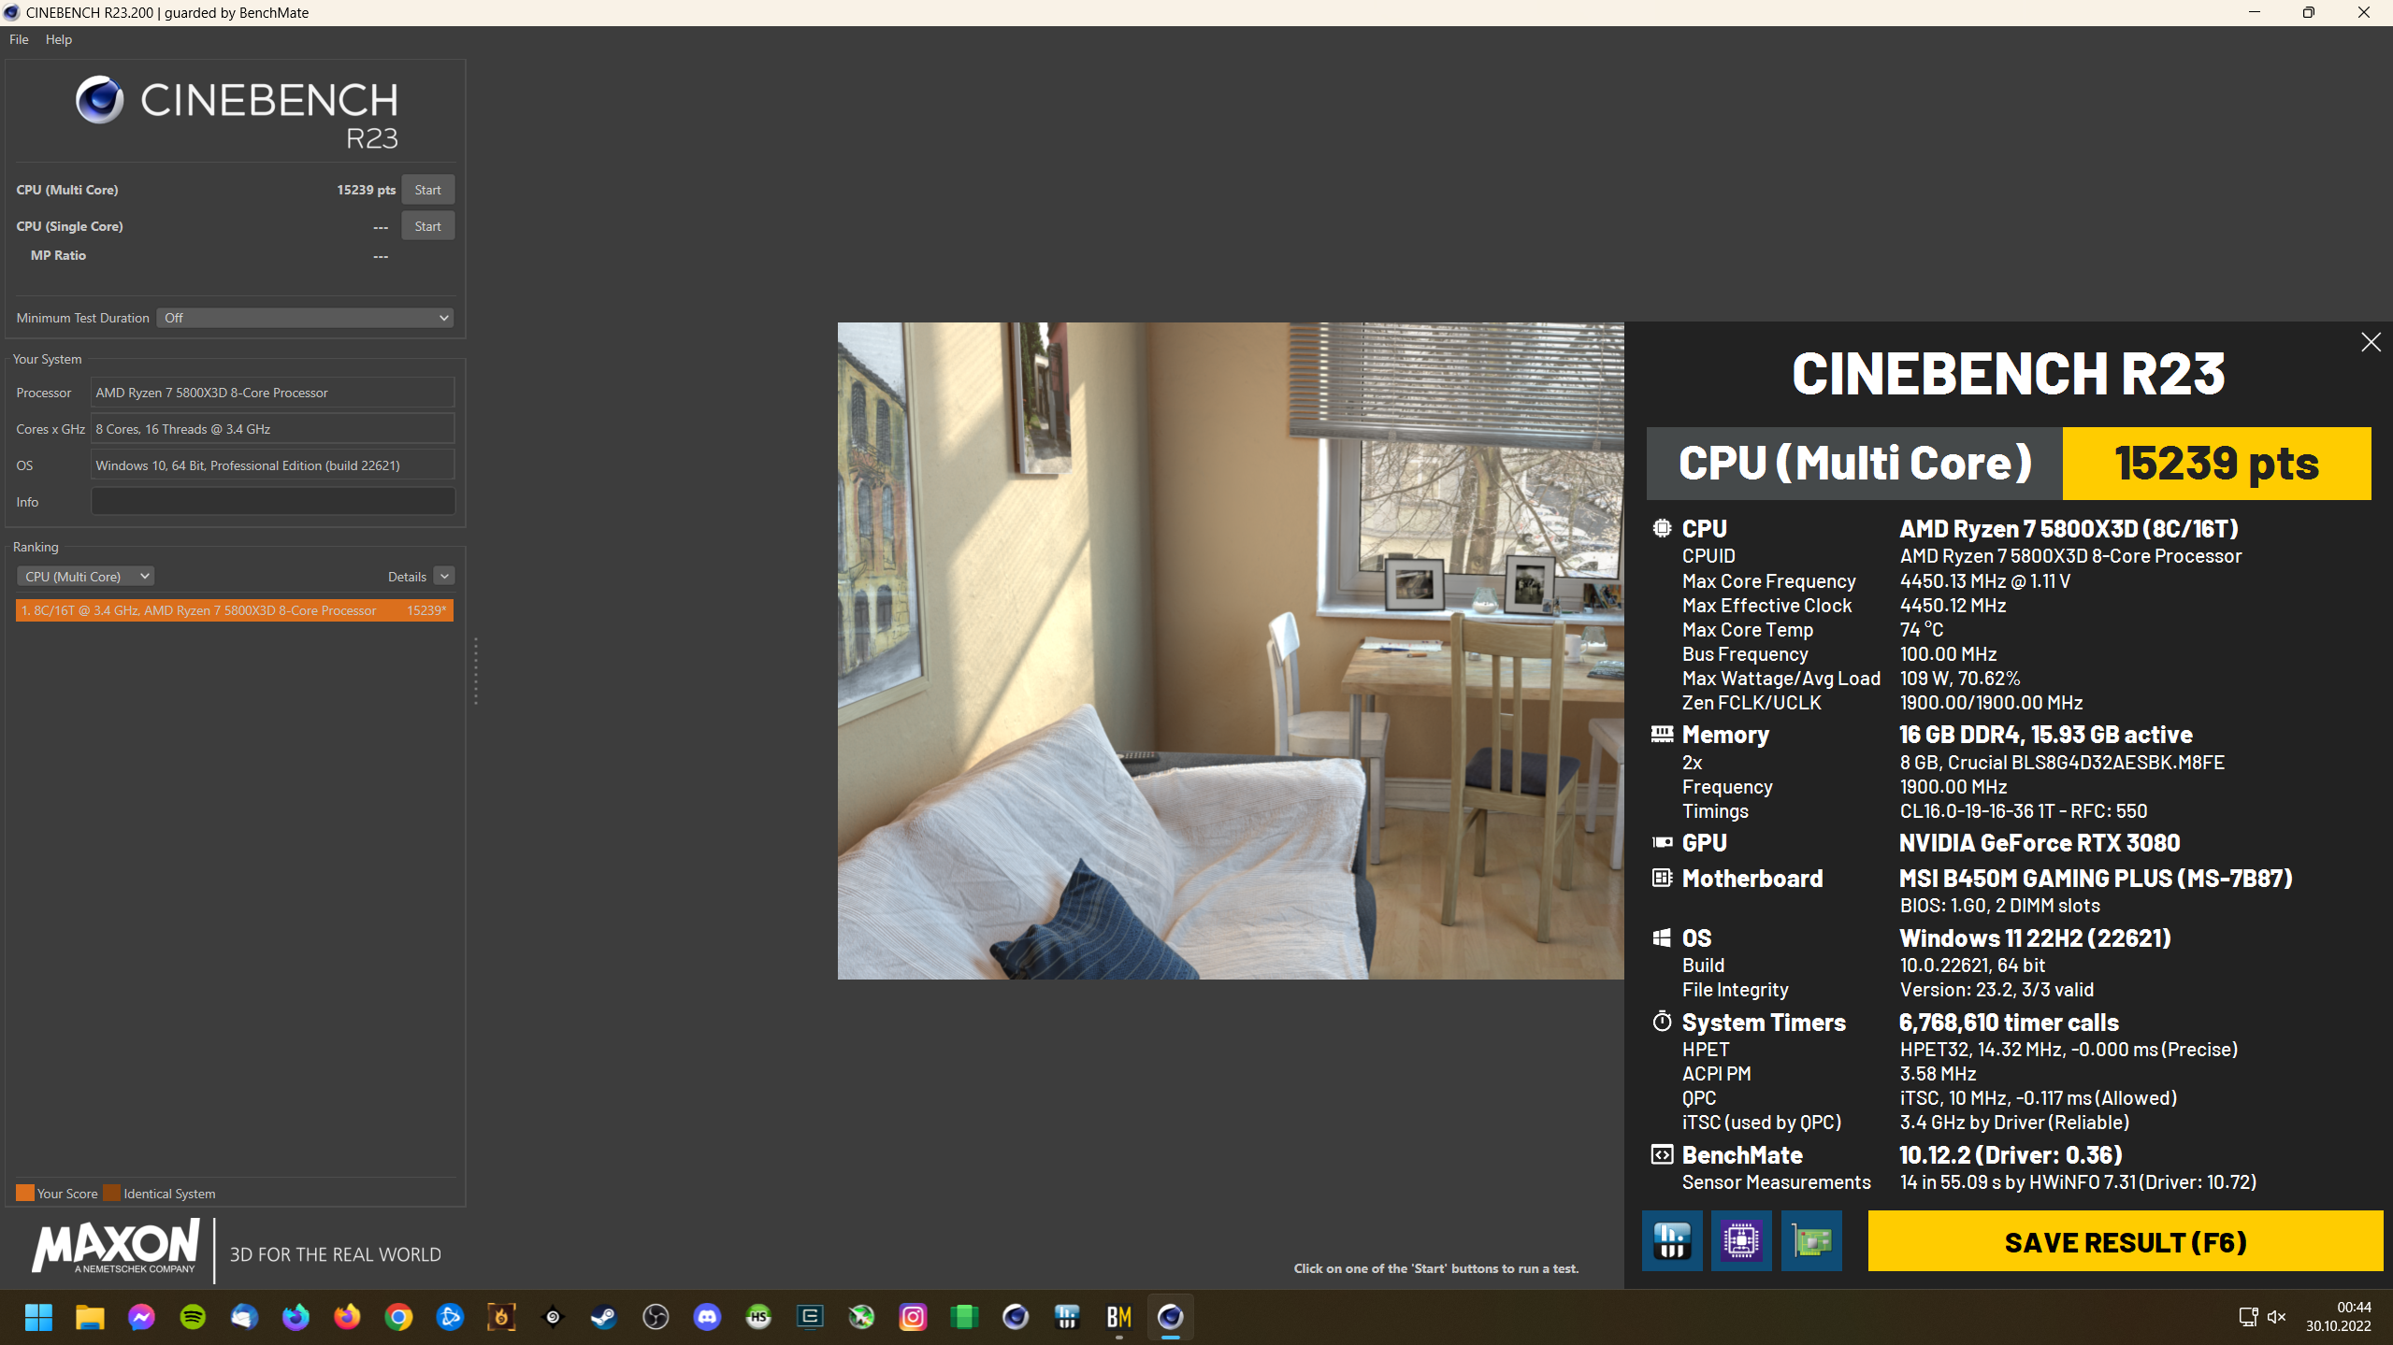Start the CPU (Single Core) test
This screenshot has width=2393, height=1345.
427,226
